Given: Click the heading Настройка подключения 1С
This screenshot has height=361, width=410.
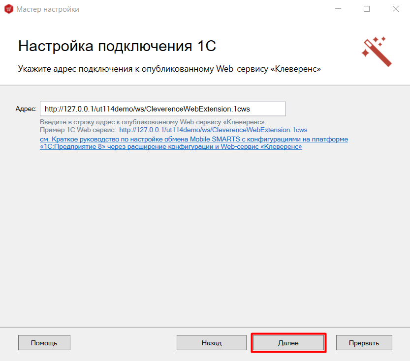Looking at the screenshot, I should [117, 46].
